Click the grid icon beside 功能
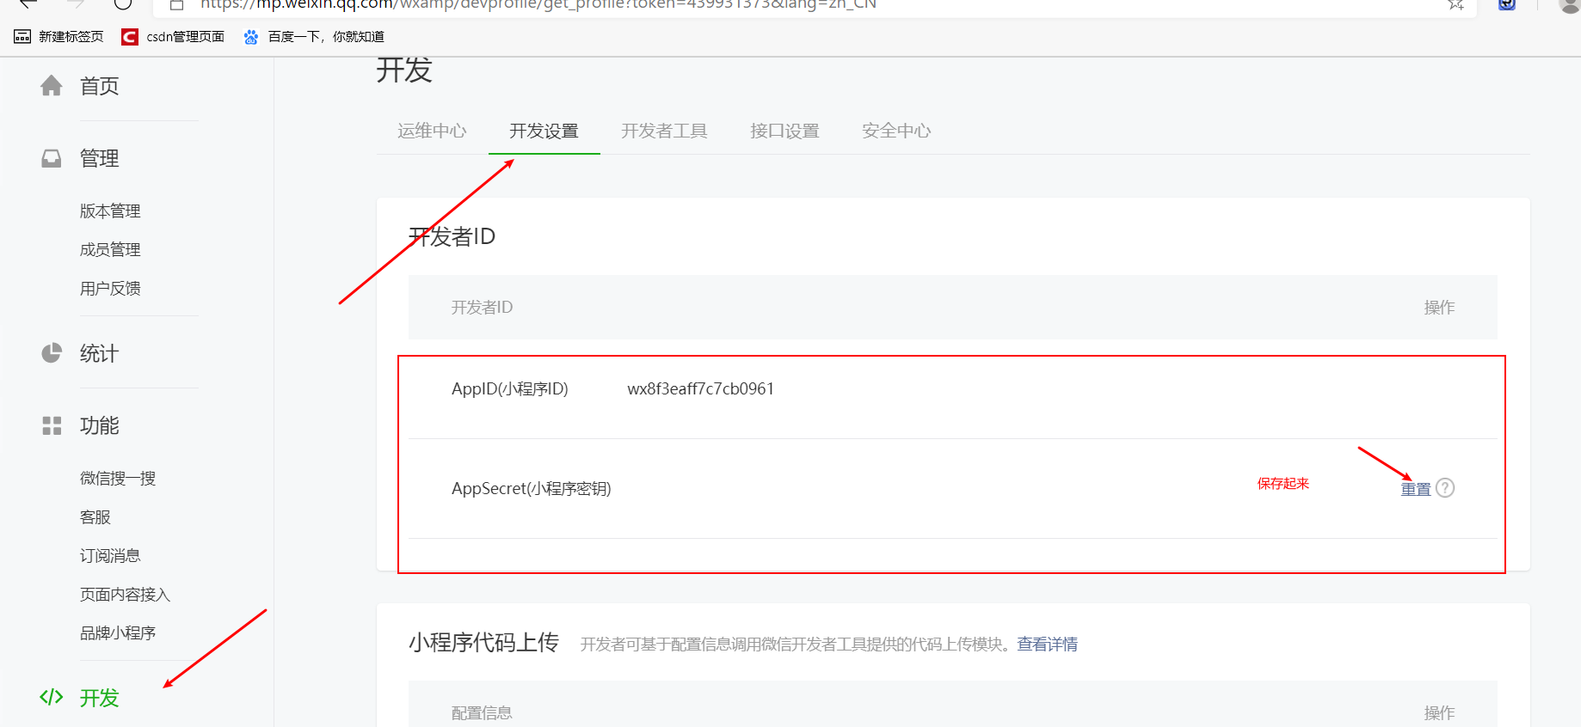This screenshot has height=727, width=1581. click(52, 425)
